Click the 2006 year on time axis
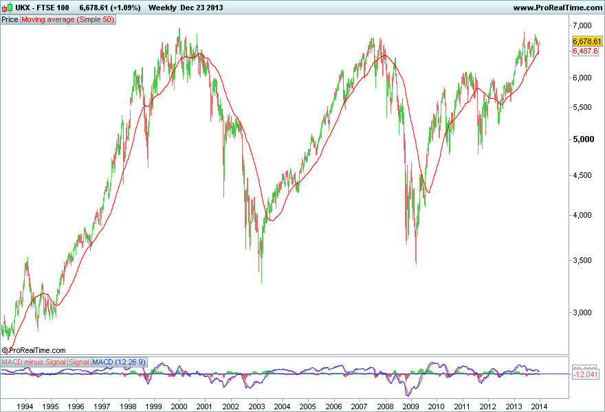605x412 pixels. [x=333, y=407]
